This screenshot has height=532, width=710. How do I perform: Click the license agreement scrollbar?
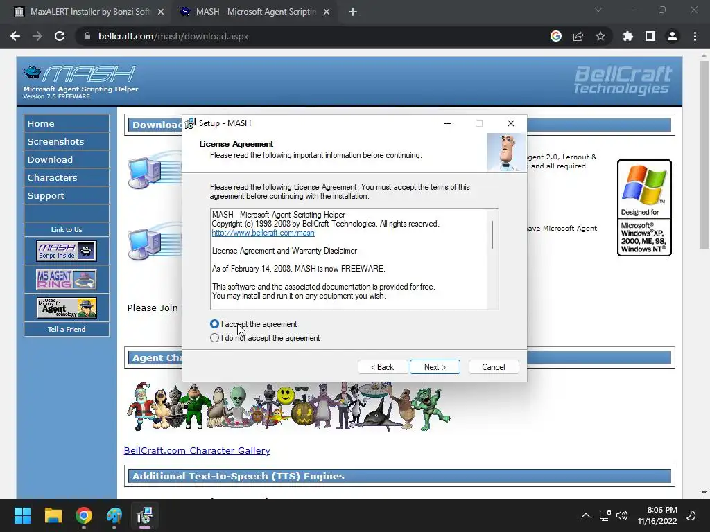(x=492, y=236)
